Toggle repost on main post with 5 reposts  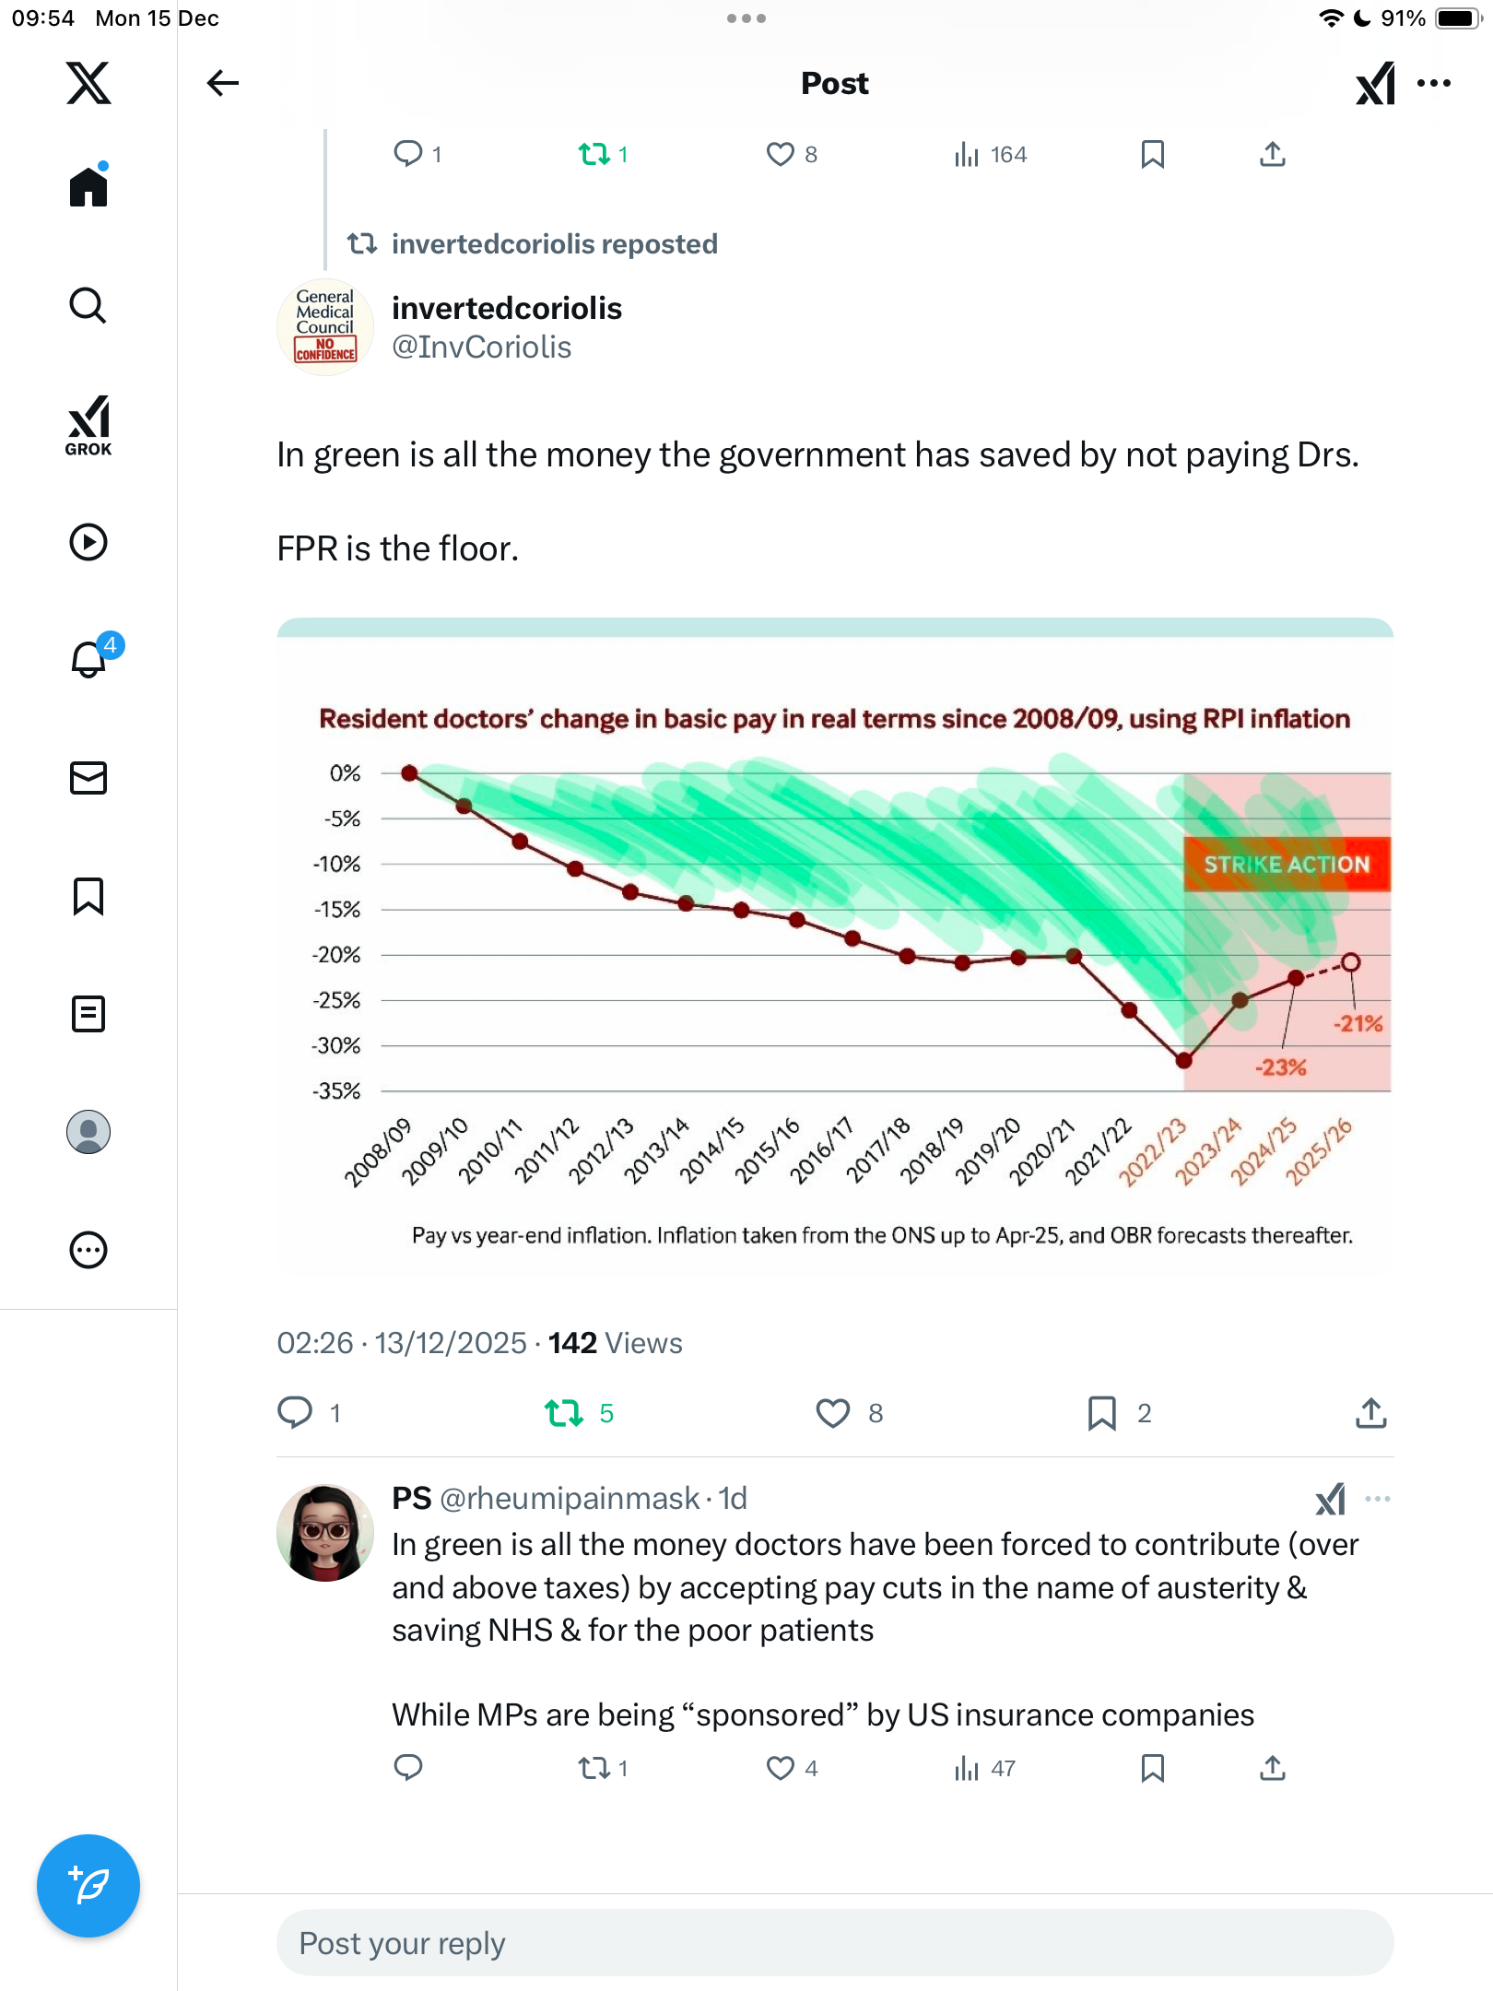click(564, 1413)
